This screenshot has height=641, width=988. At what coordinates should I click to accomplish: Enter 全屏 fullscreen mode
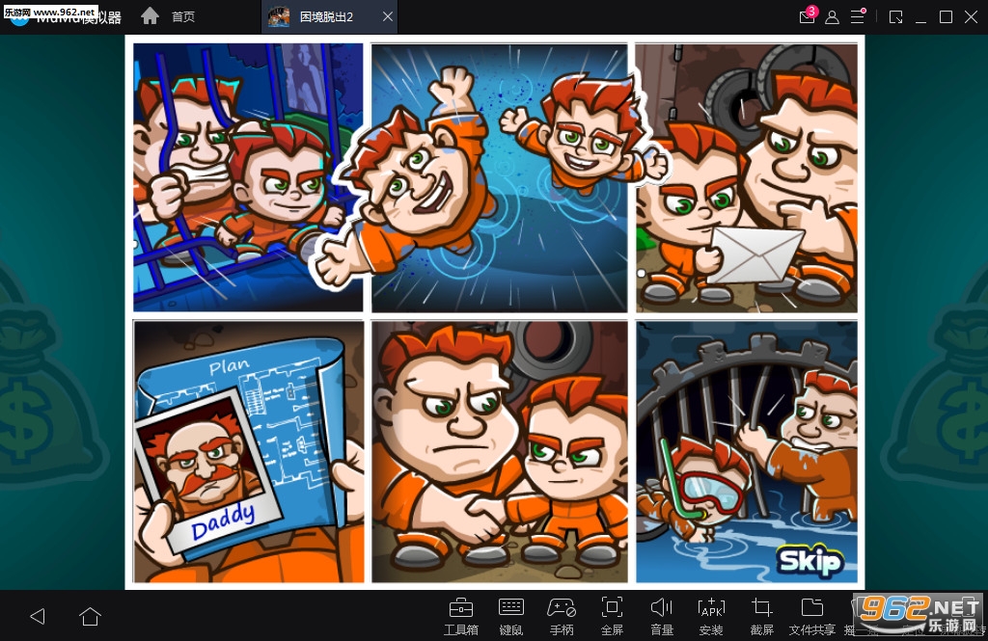click(612, 614)
